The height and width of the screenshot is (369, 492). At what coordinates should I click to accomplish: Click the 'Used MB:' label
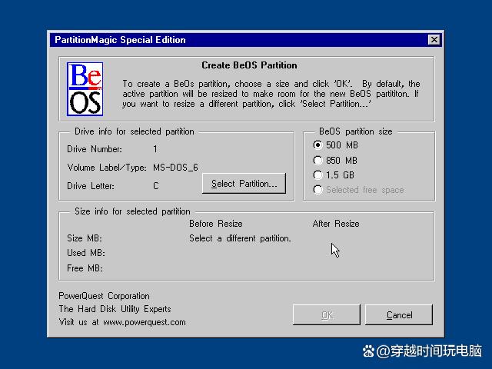[x=86, y=253]
